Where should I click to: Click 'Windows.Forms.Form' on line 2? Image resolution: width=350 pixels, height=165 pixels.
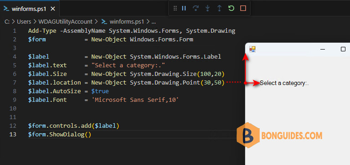pos(161,40)
